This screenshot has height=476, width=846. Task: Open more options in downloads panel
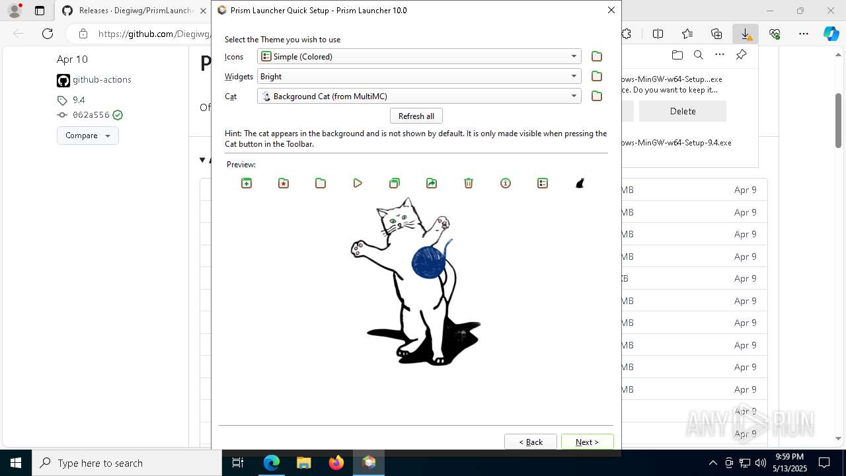[x=720, y=55]
